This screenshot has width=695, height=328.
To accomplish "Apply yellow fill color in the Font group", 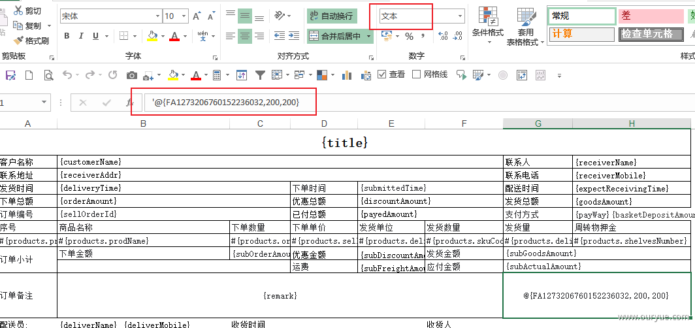I will click(x=152, y=36).
